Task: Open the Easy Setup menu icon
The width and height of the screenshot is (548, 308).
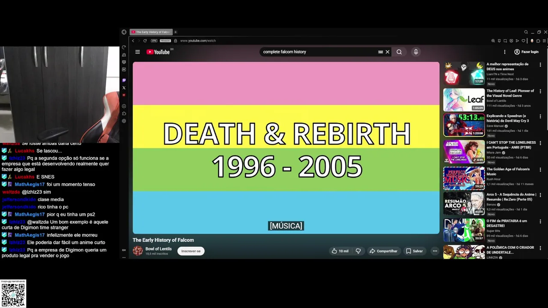Action: (544, 41)
